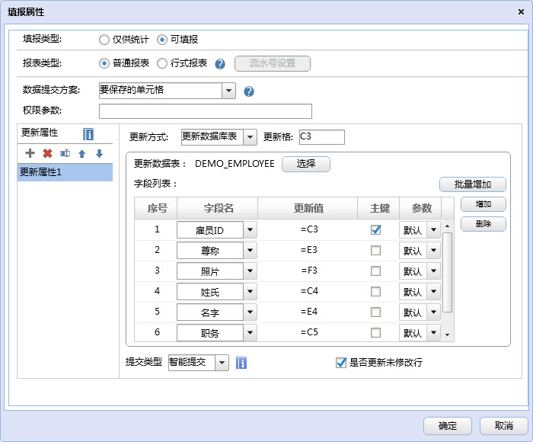Screen dimensions: 533x442
Task: Click the update value cell =C5
Action: 309,332
